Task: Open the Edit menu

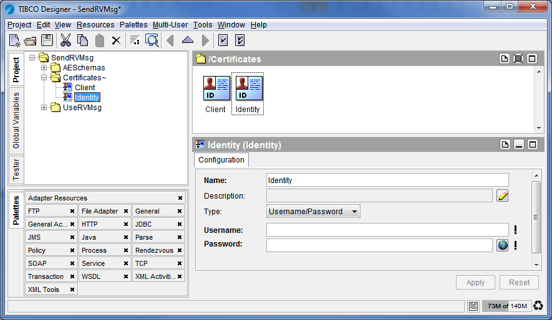Action: (43, 25)
